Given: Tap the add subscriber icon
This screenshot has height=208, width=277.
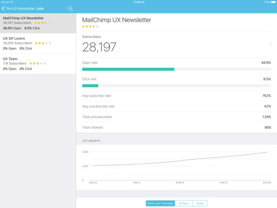Looking at the screenshot, I should (x=70, y=9).
